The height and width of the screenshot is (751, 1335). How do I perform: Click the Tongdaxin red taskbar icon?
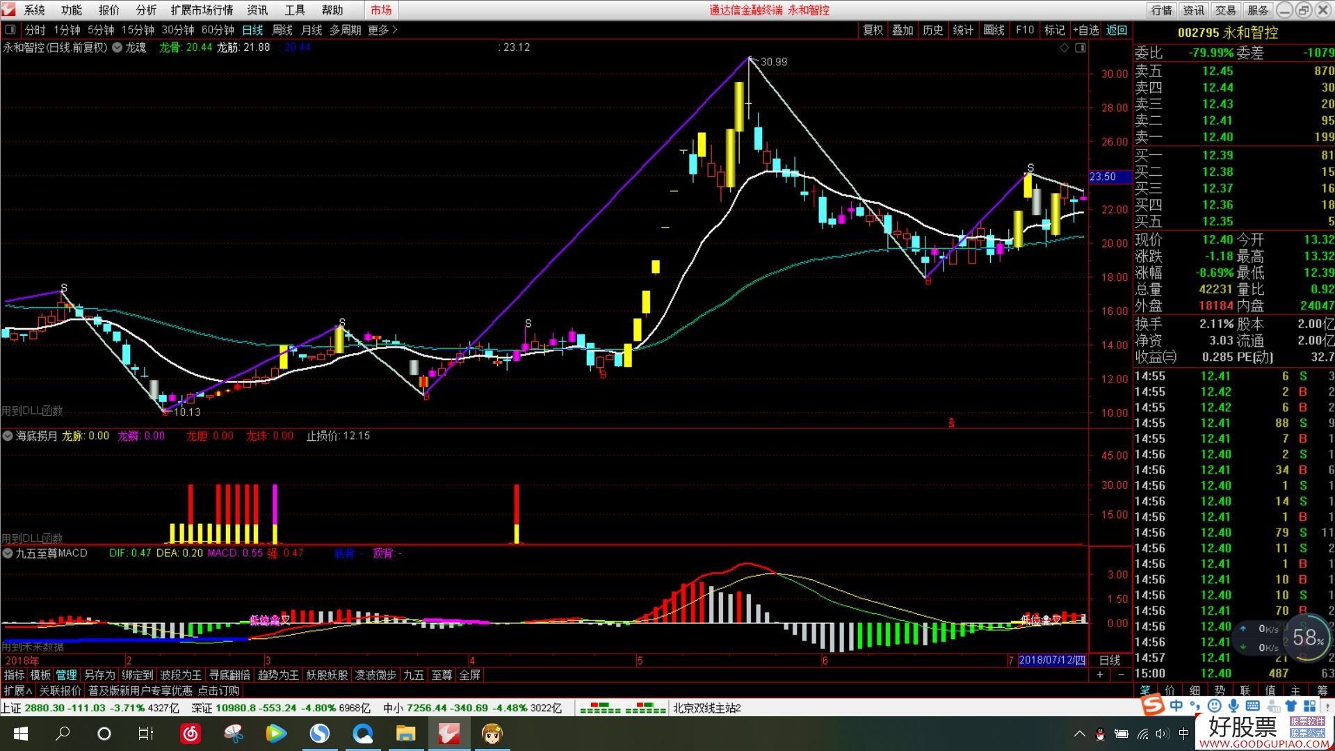[449, 734]
